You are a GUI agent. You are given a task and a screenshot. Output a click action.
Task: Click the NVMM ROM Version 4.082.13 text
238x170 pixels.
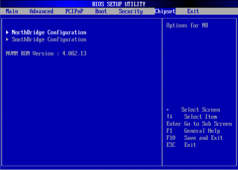click(46, 53)
